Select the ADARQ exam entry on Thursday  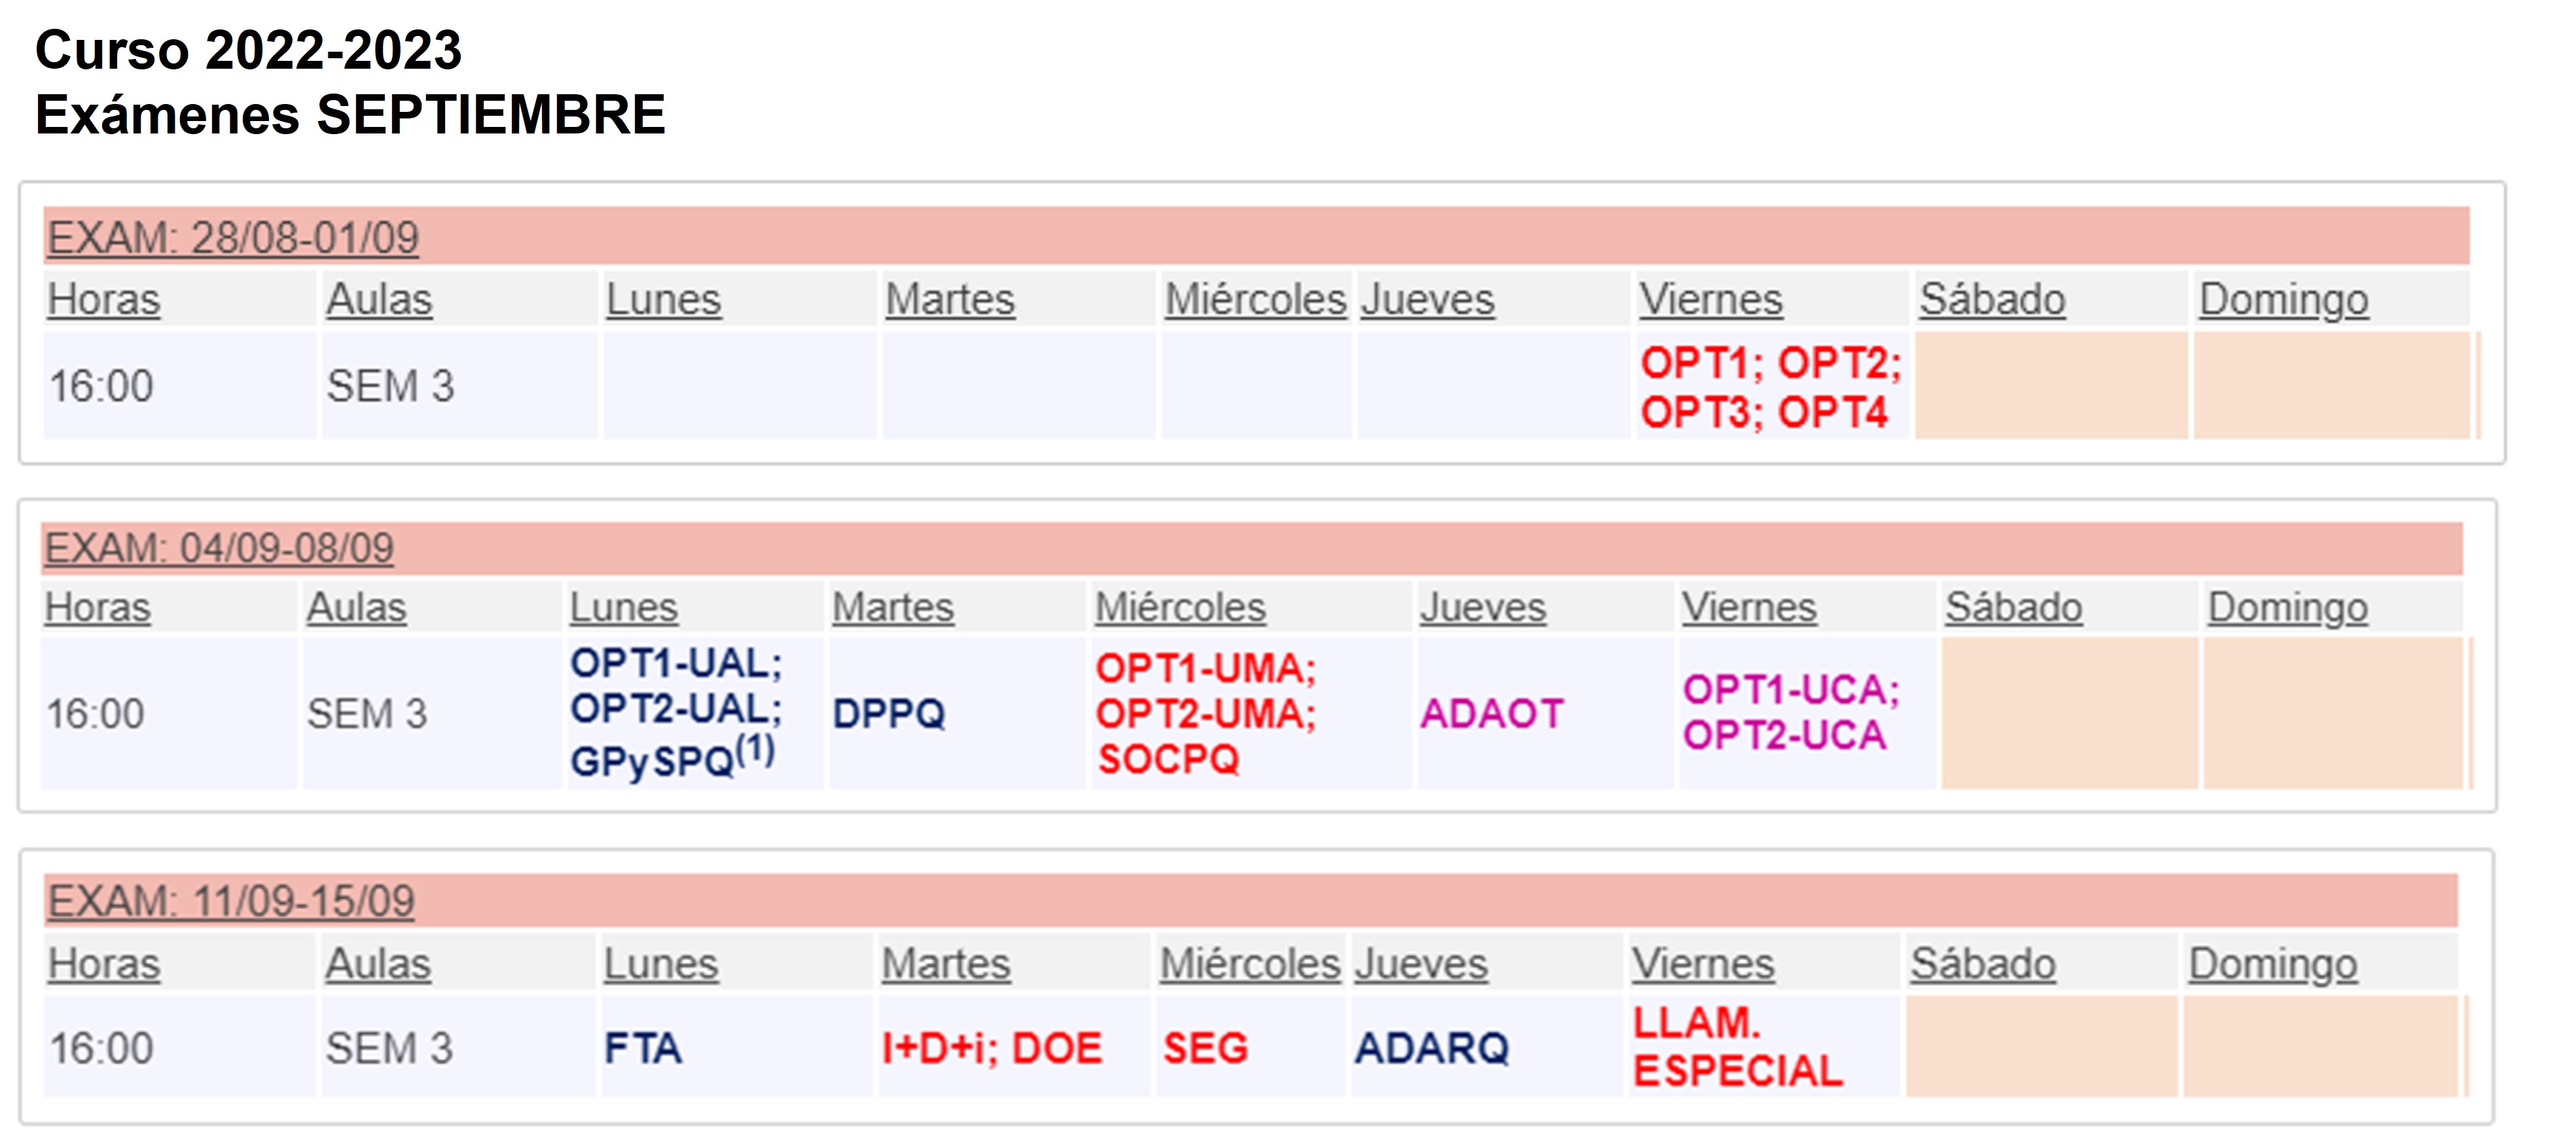tap(1432, 1048)
